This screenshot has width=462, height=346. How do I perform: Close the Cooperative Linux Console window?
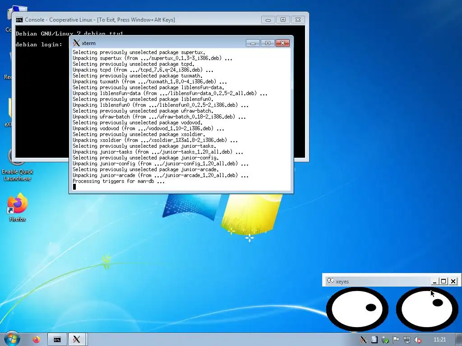(298, 20)
